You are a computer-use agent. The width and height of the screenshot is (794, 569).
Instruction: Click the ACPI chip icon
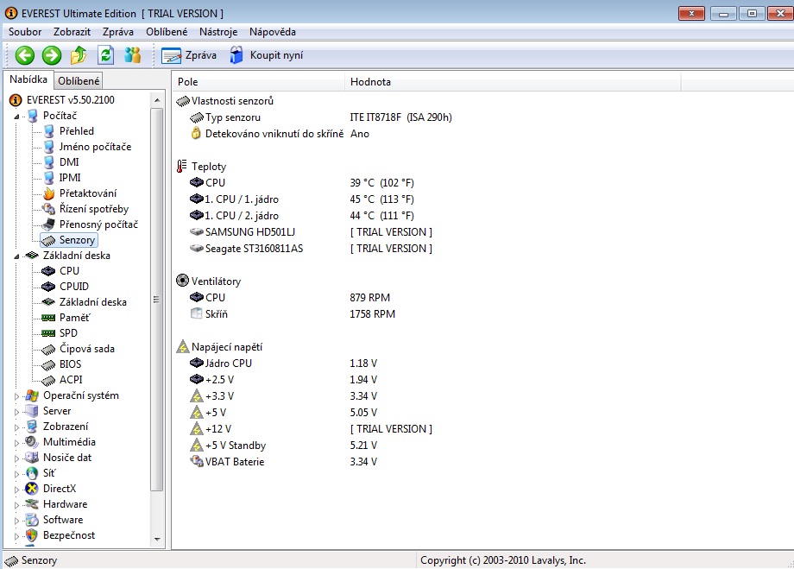click(x=48, y=380)
